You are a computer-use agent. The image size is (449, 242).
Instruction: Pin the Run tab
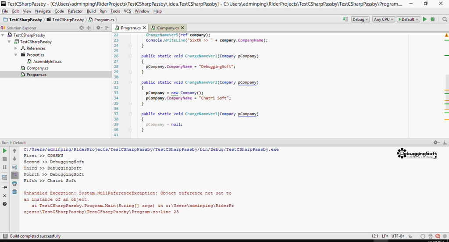point(4,187)
